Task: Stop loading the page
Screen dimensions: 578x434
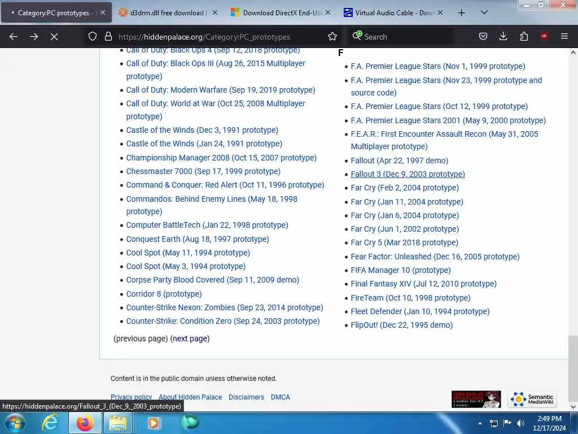Action: [54, 37]
